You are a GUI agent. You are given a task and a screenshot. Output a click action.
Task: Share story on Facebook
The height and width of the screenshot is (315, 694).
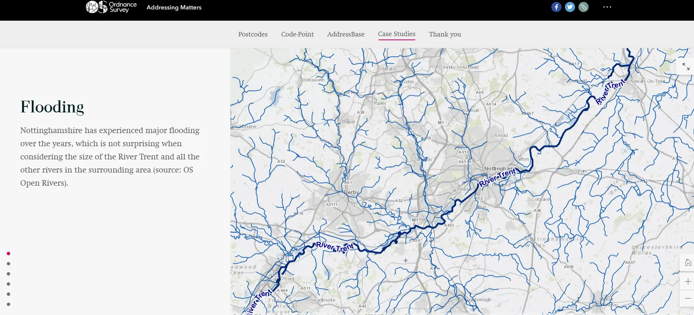coord(556,7)
